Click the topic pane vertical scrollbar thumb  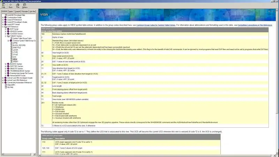[277, 63]
